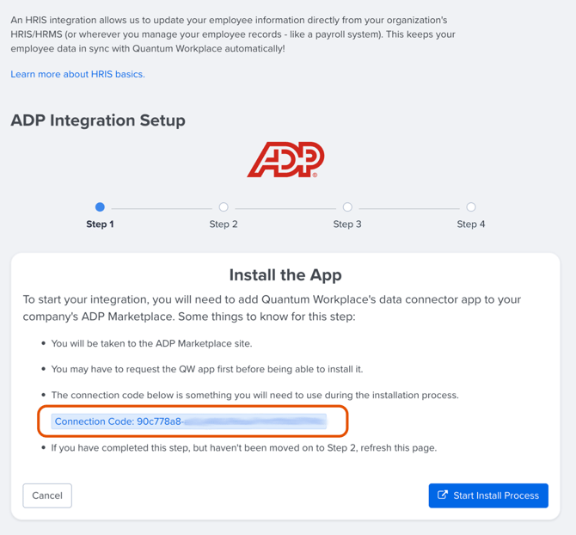576x535 pixels.
Task: Start the install process
Action: pyautogui.click(x=488, y=495)
